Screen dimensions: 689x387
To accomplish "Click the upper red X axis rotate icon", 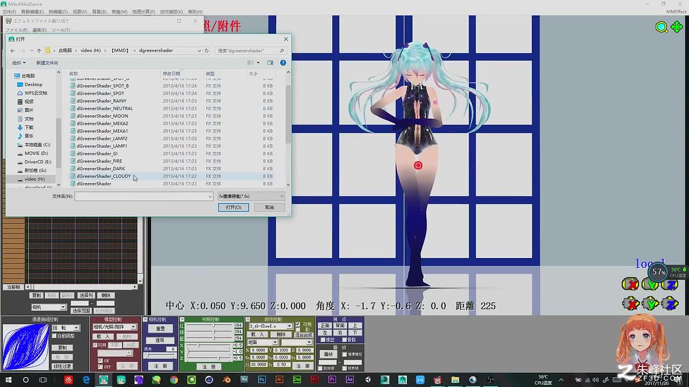I will (x=630, y=284).
